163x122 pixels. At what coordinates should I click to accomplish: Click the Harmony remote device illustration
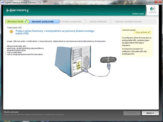pos(108,60)
